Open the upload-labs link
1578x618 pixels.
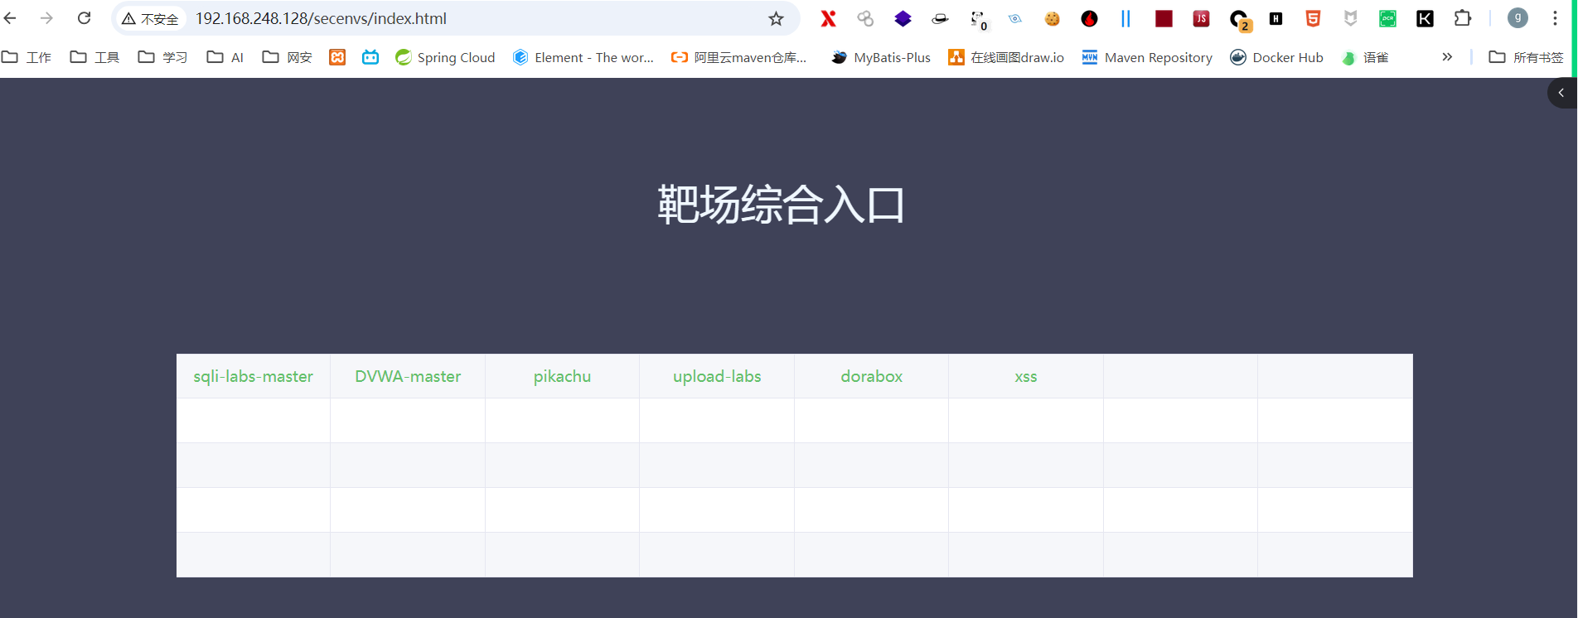[x=717, y=376]
